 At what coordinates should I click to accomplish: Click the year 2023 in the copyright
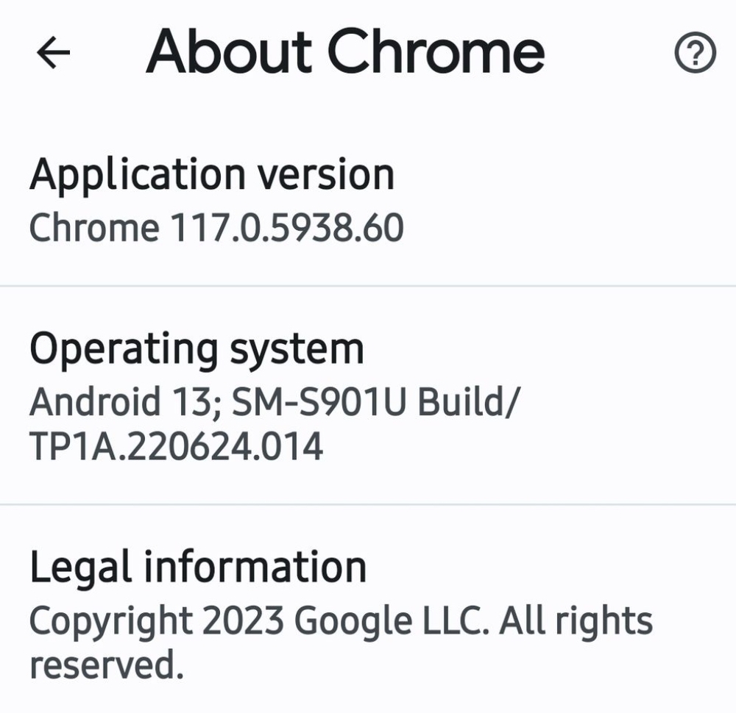point(243,621)
